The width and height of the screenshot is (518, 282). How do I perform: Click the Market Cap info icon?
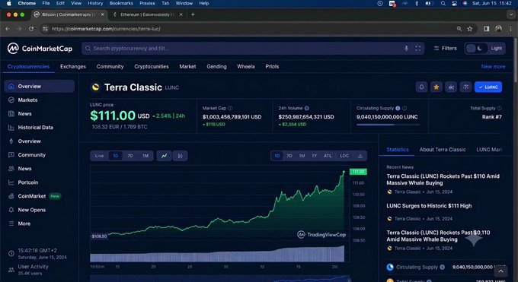click(x=230, y=108)
